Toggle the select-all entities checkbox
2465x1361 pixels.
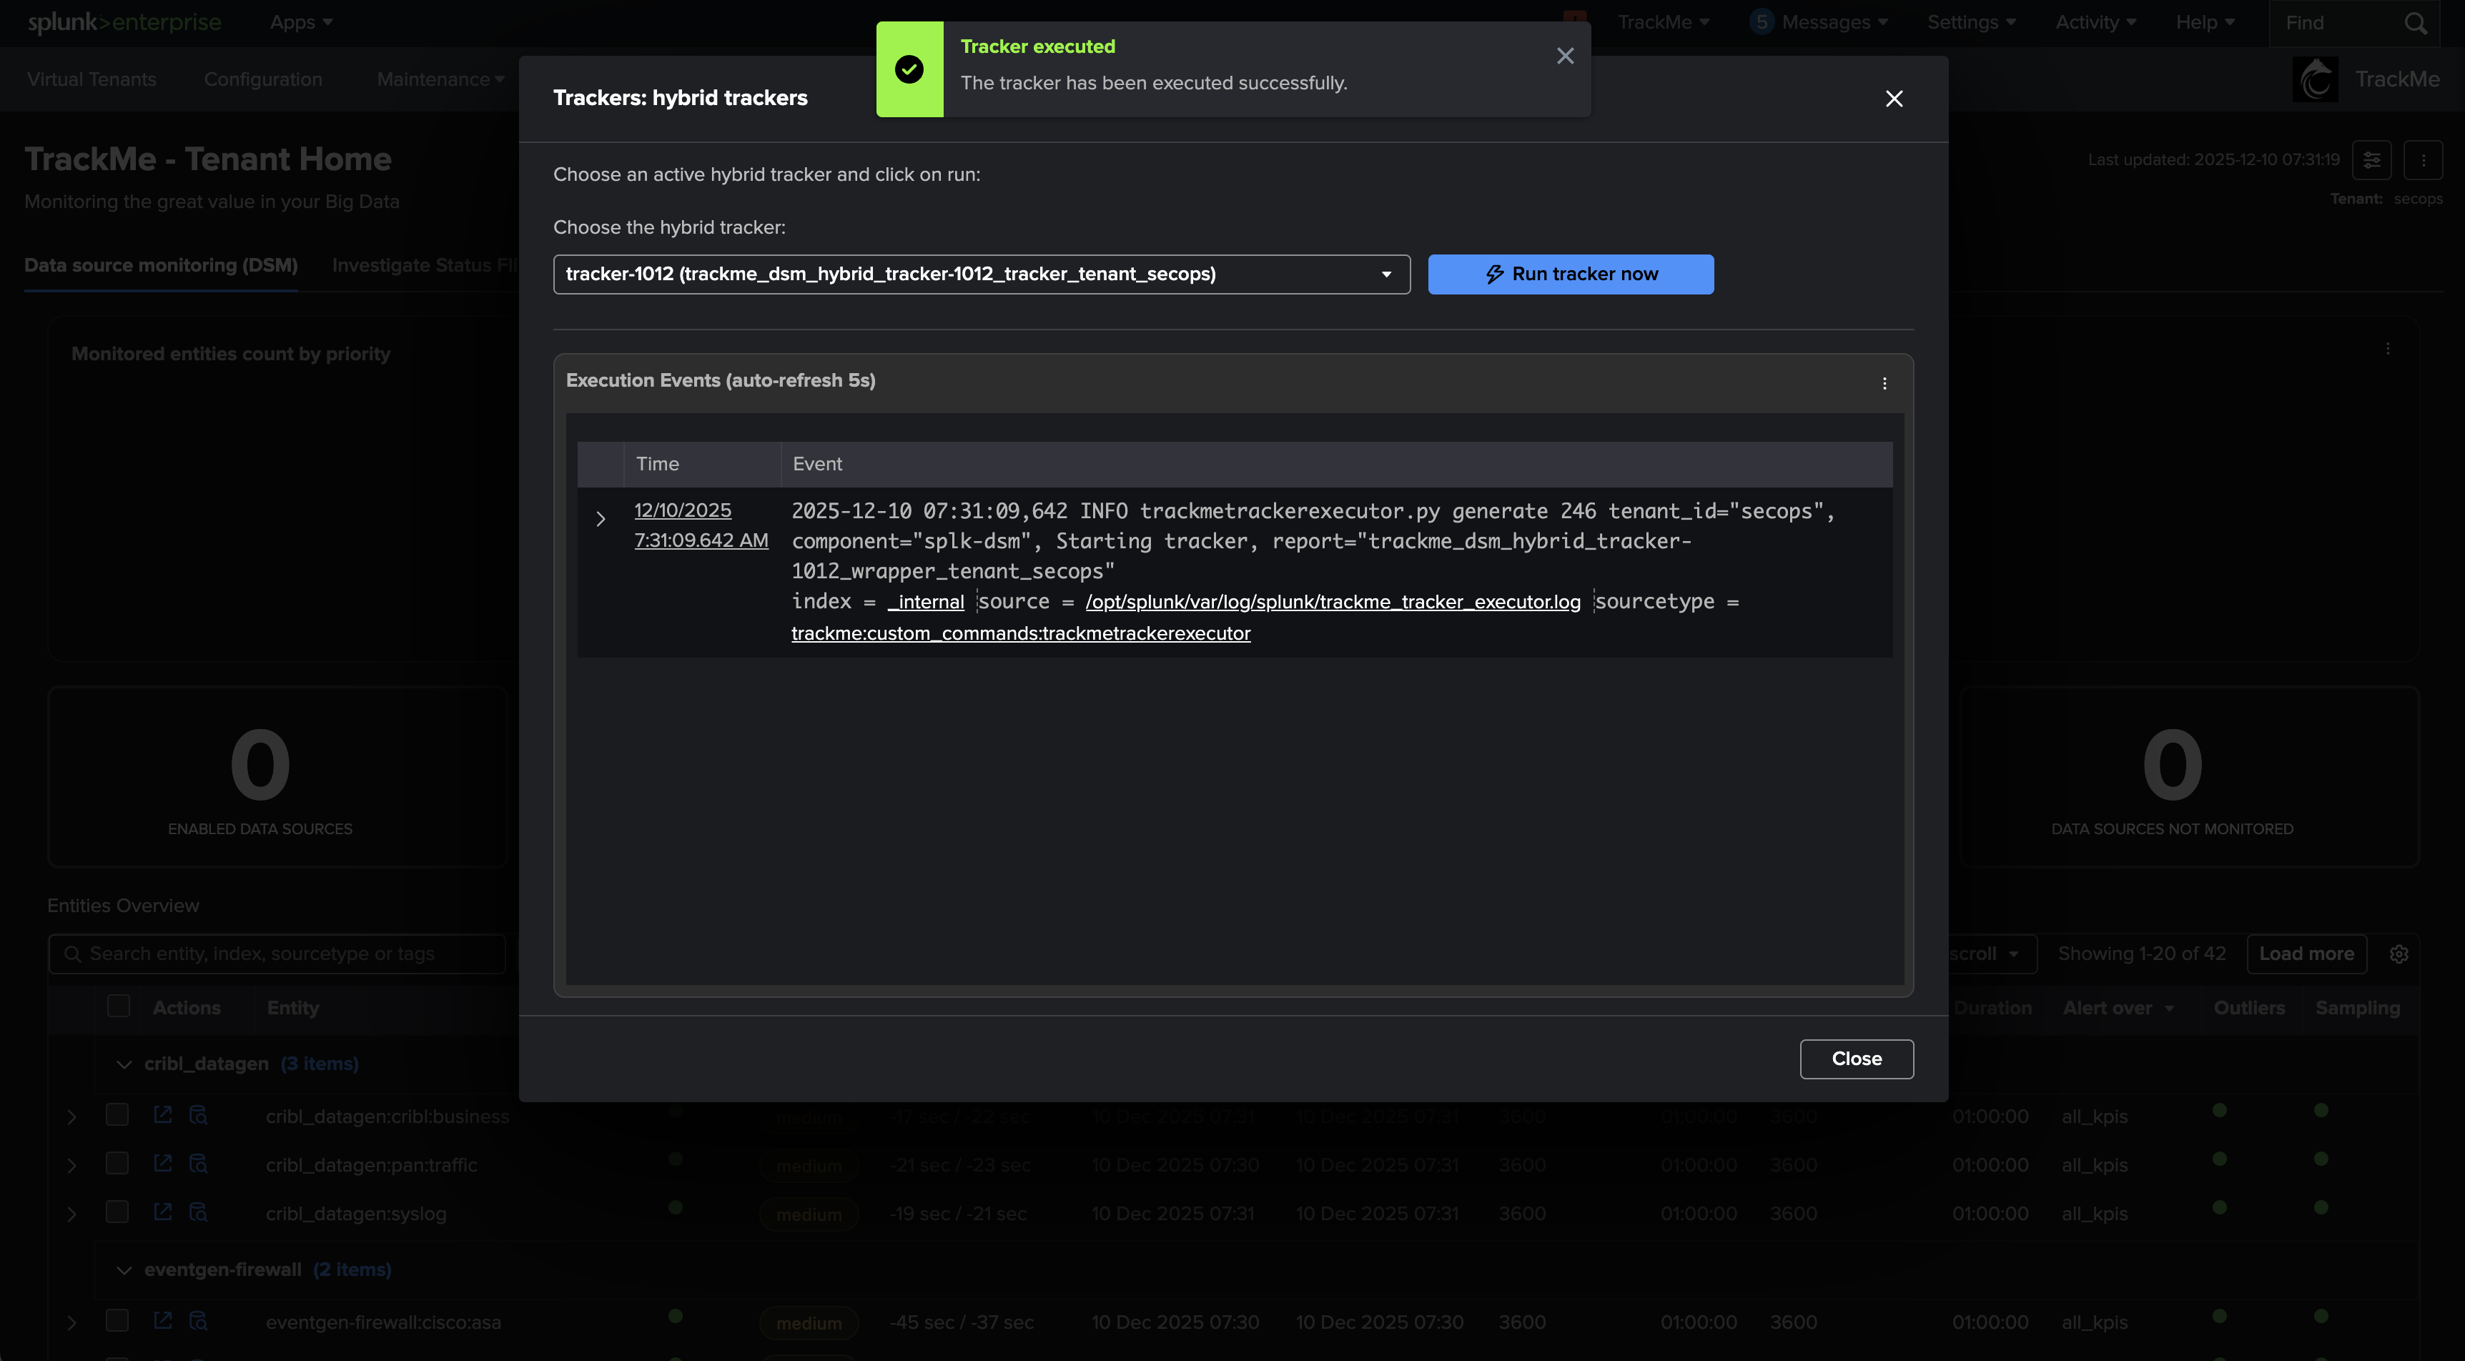coord(118,1007)
